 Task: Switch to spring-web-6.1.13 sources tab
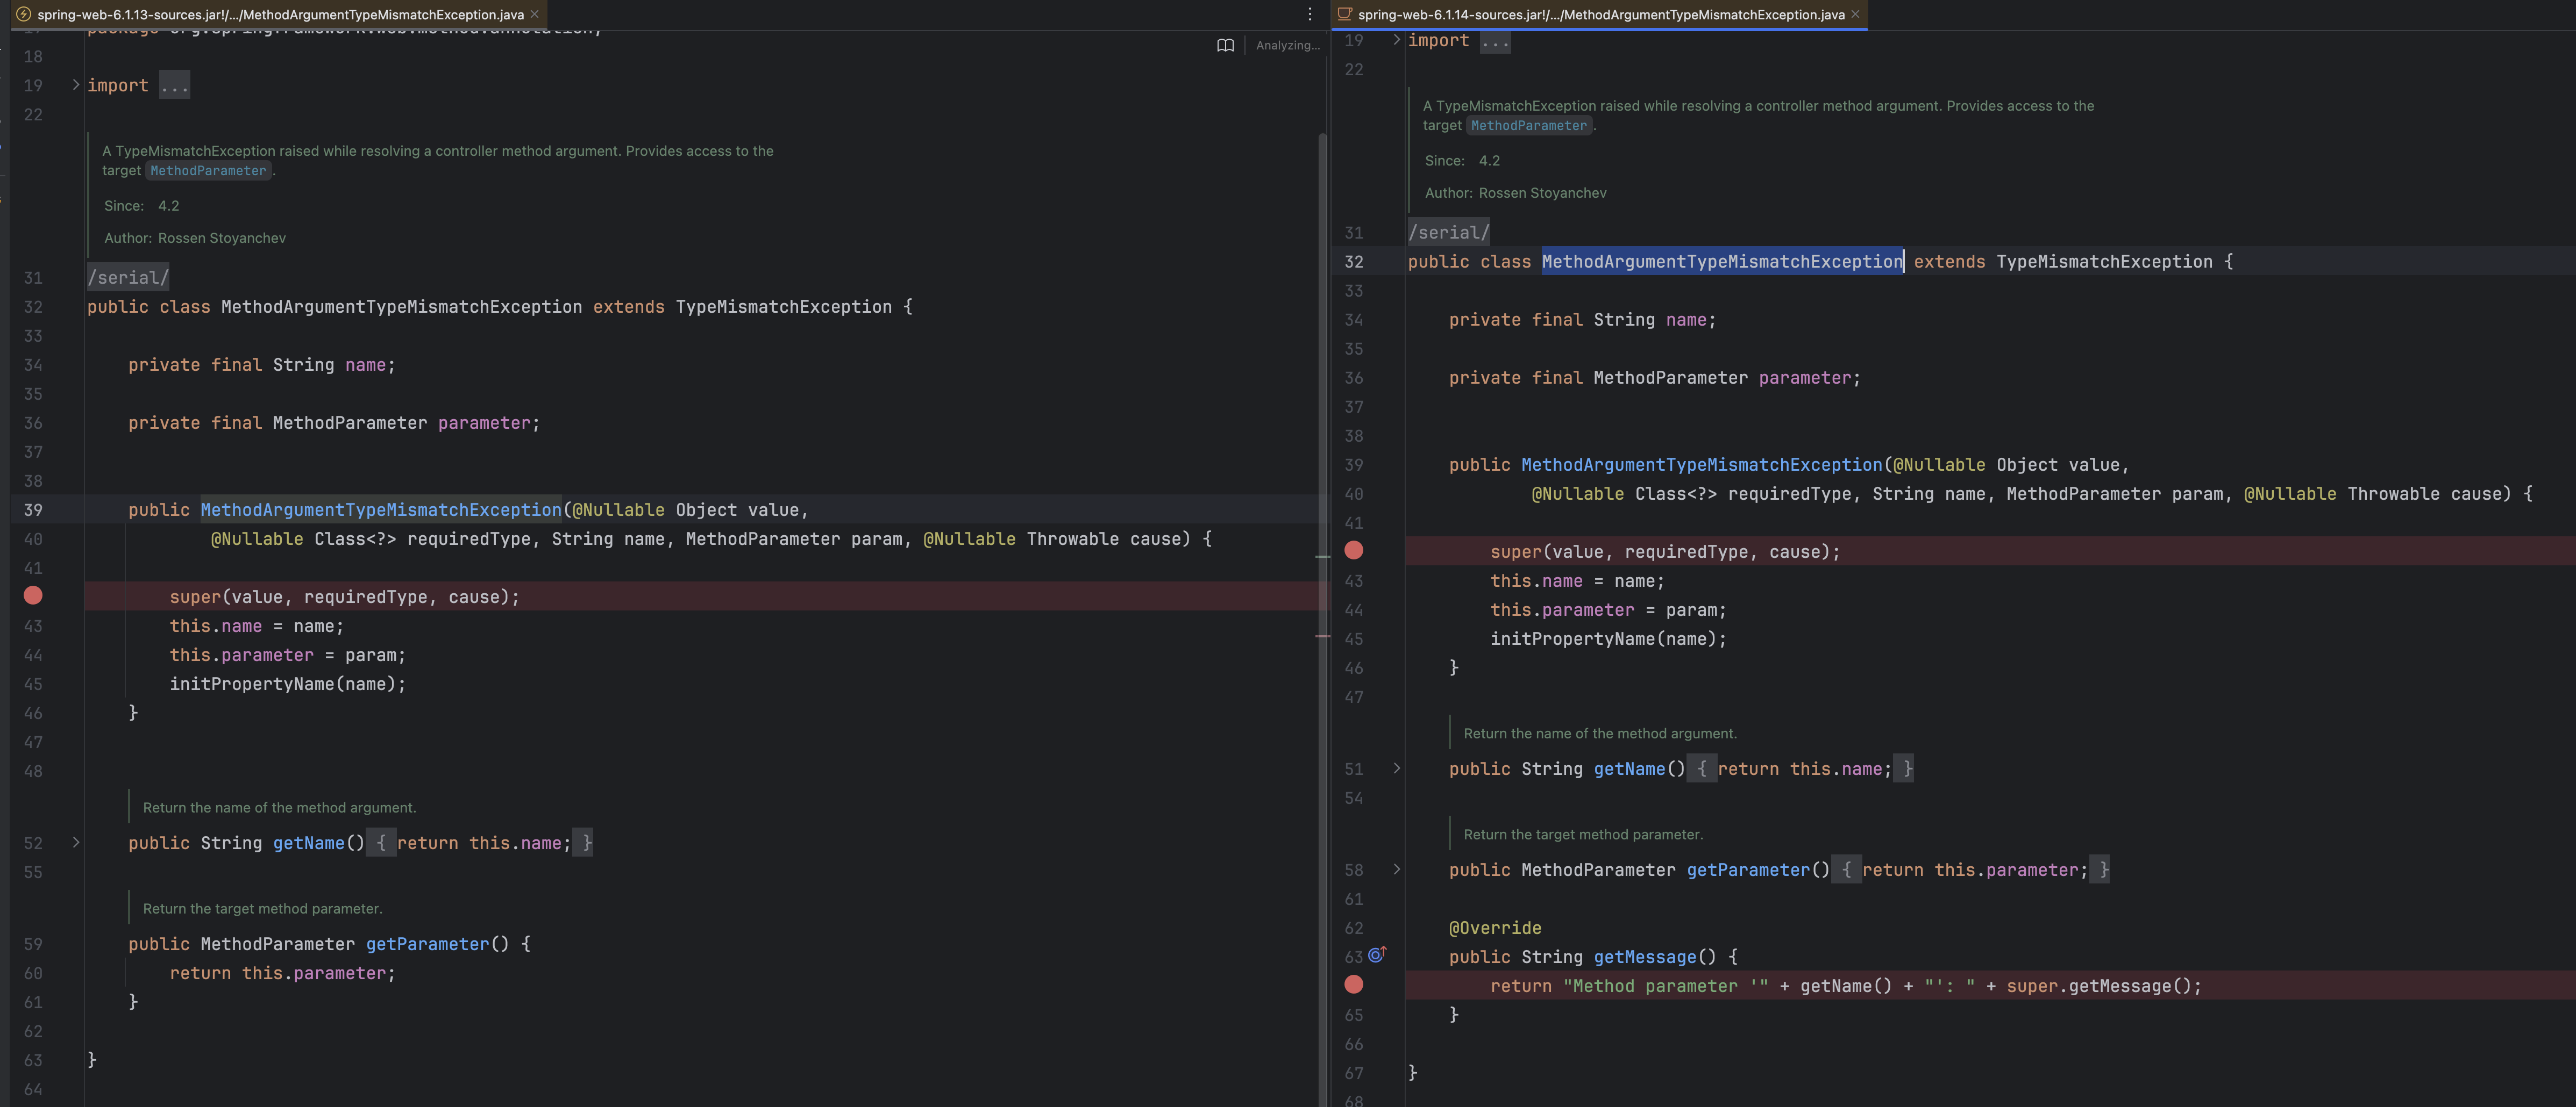[x=280, y=14]
